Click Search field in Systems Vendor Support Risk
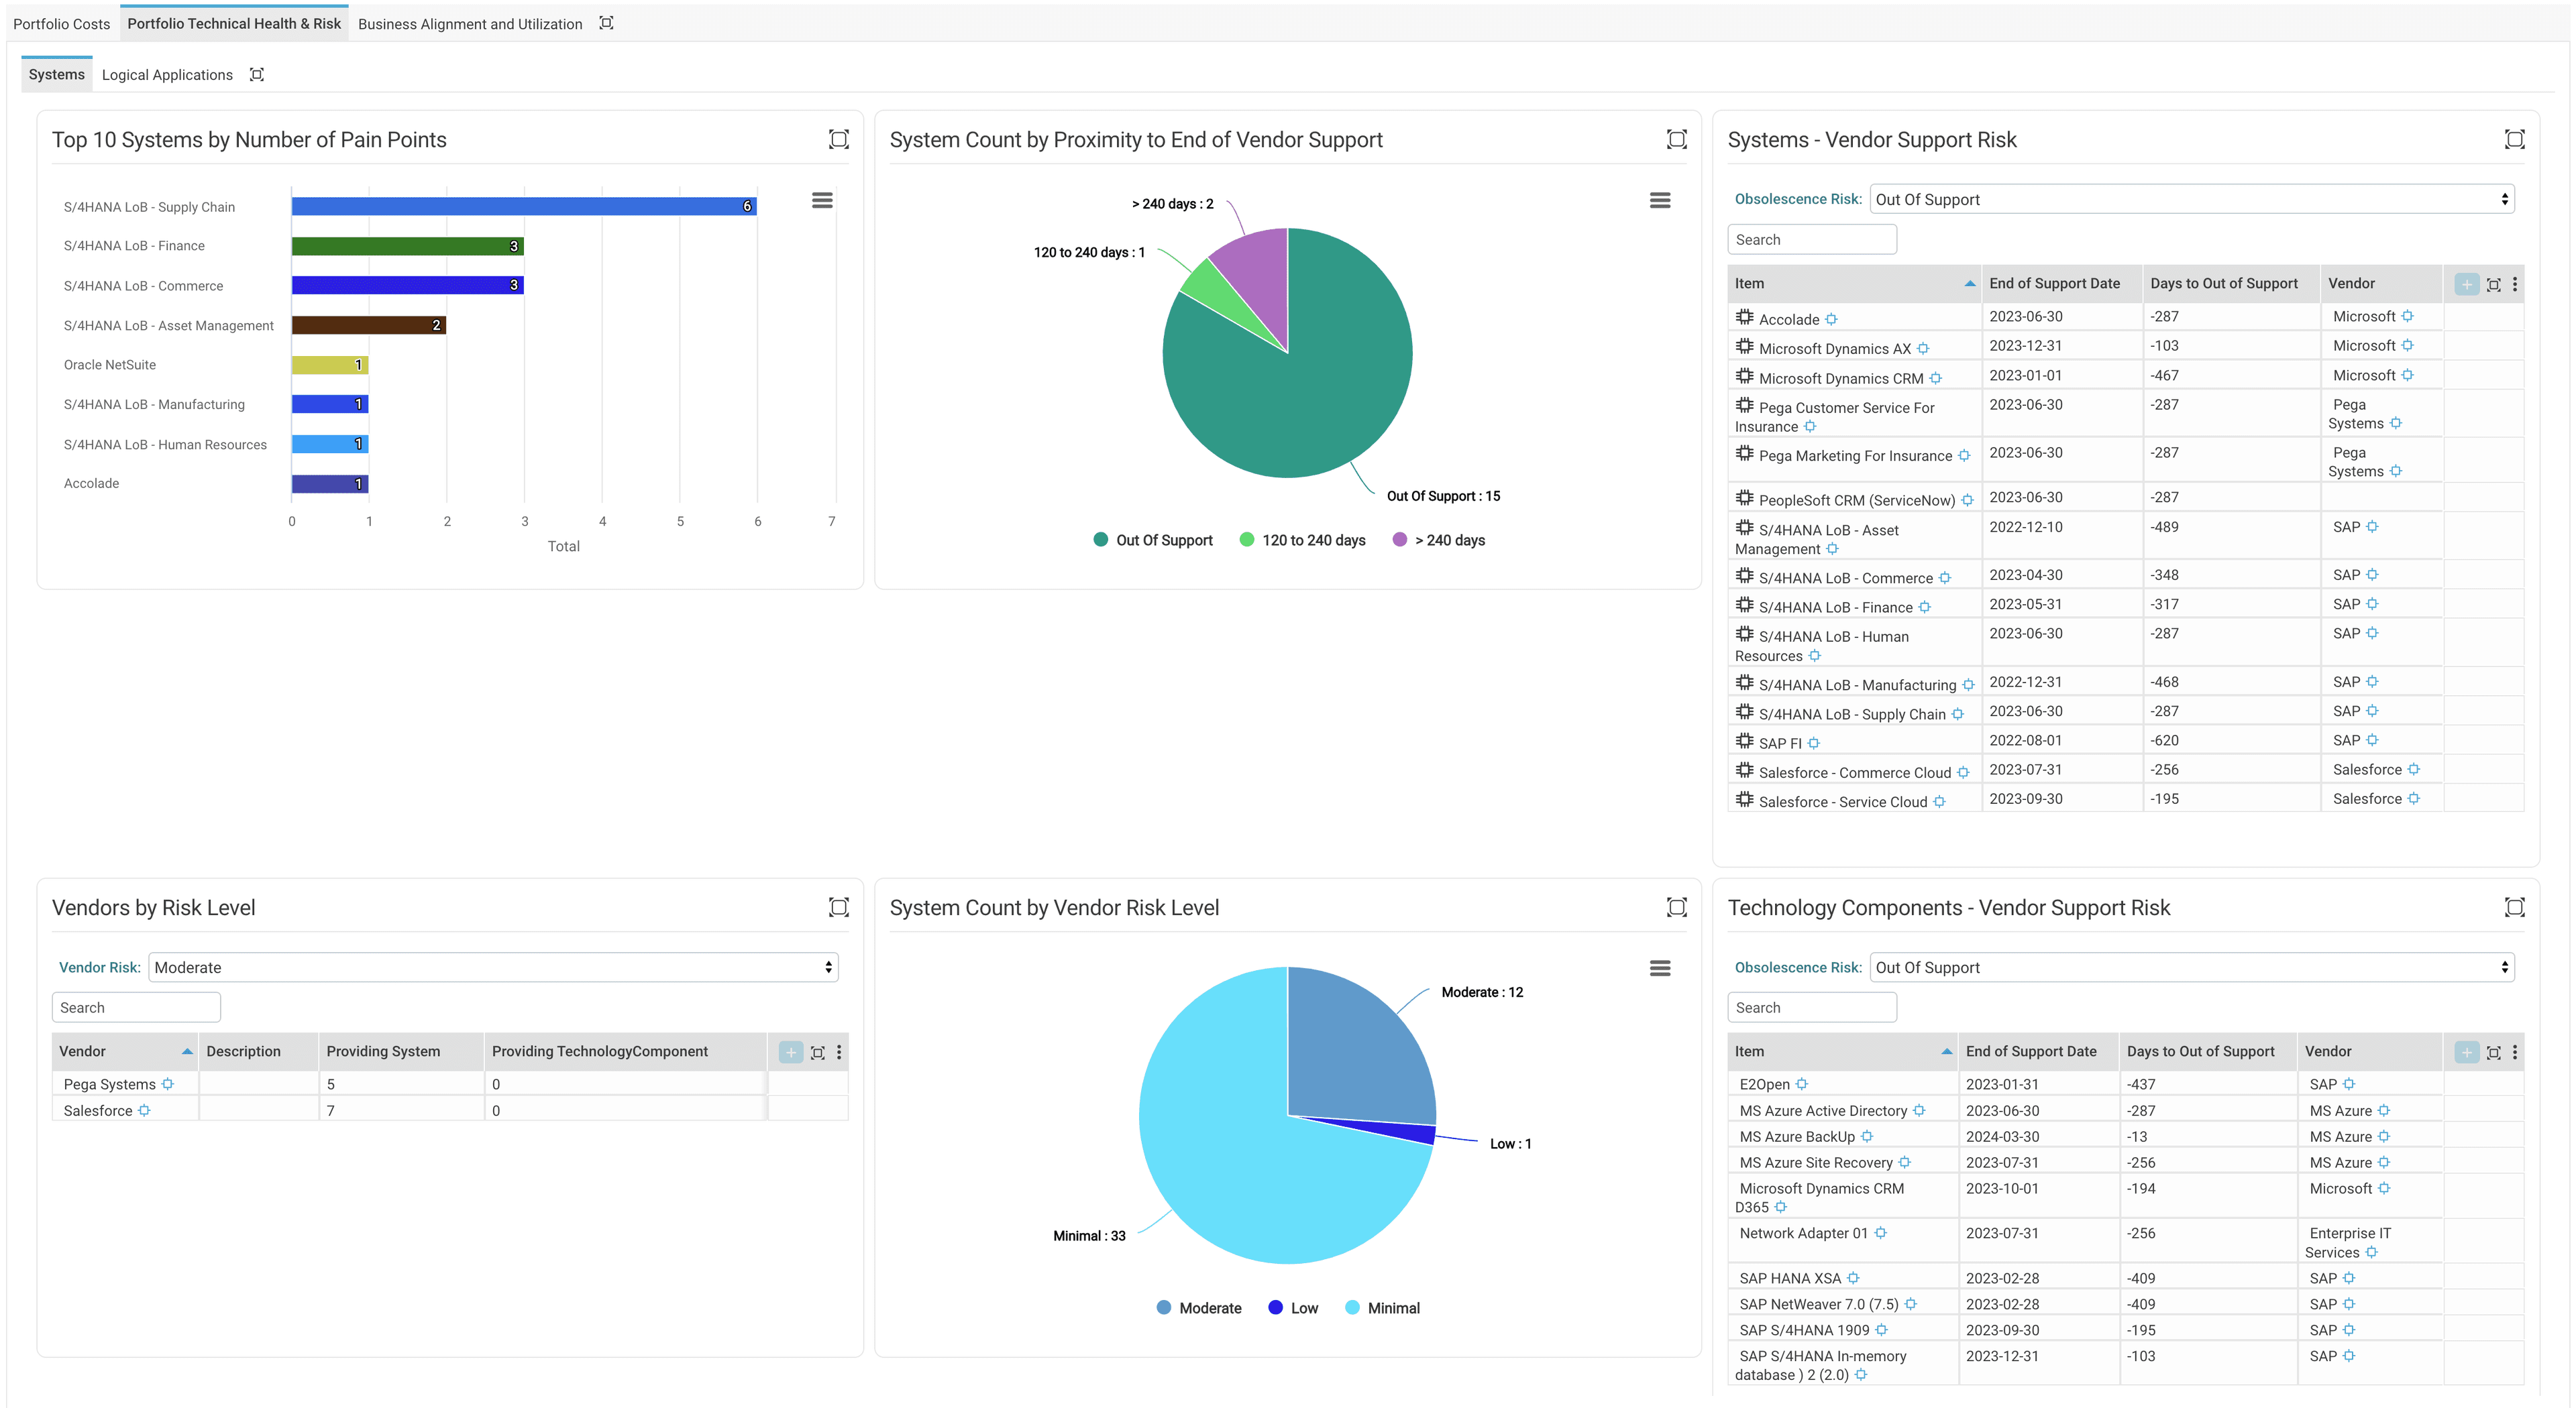Viewport: 2576px width, 1408px height. [1812, 240]
